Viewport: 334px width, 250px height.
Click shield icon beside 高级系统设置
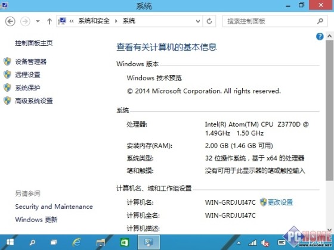7,101
